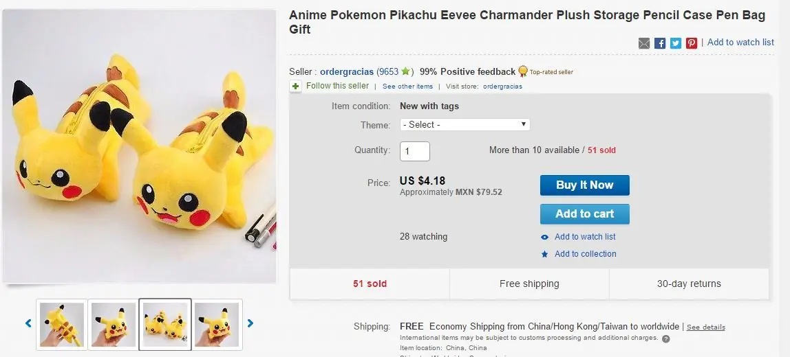Viewport: 790px width, 357px height.
Task: Select the fourth product thumbnail
Action: click(217, 324)
